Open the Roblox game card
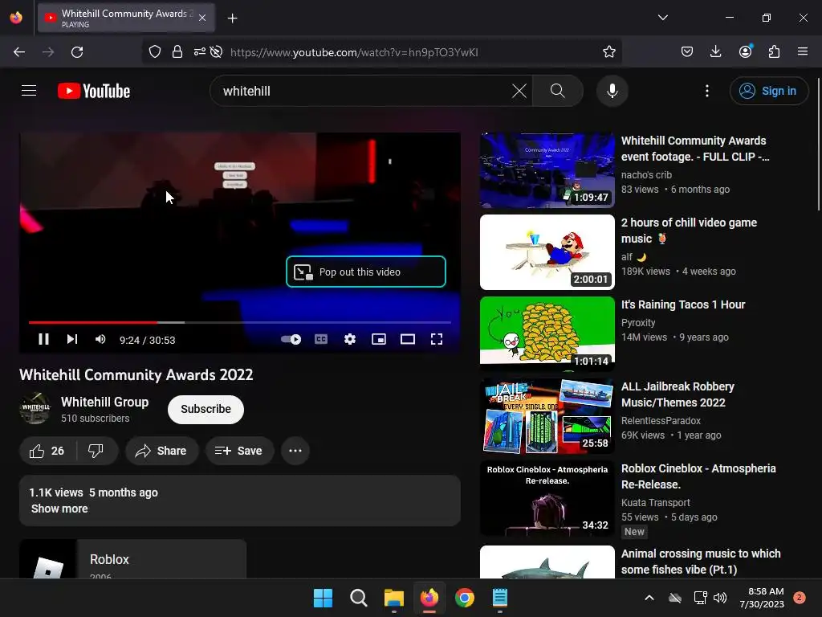The image size is (822, 617). coord(133,559)
